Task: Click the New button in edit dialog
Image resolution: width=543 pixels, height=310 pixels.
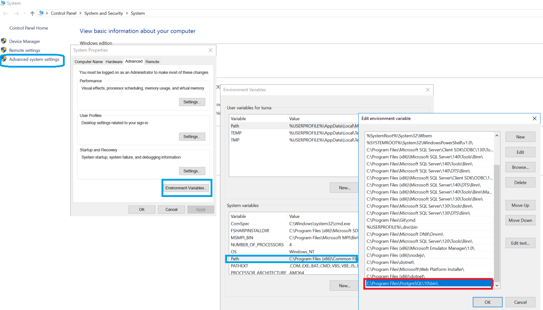Action: (x=520, y=137)
